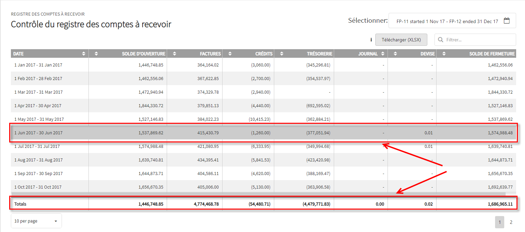Select the 1 Mar 2017 - 31 Mar 2017 row
Image resolution: width=525 pixels, height=232 pixels.
point(263,92)
